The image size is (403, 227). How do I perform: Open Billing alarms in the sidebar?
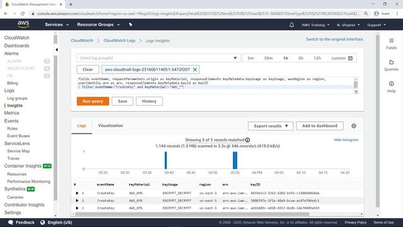pyautogui.click(x=13, y=83)
